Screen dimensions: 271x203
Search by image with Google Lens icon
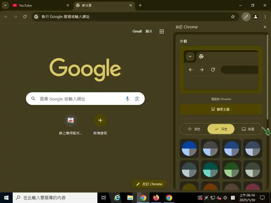point(137,99)
